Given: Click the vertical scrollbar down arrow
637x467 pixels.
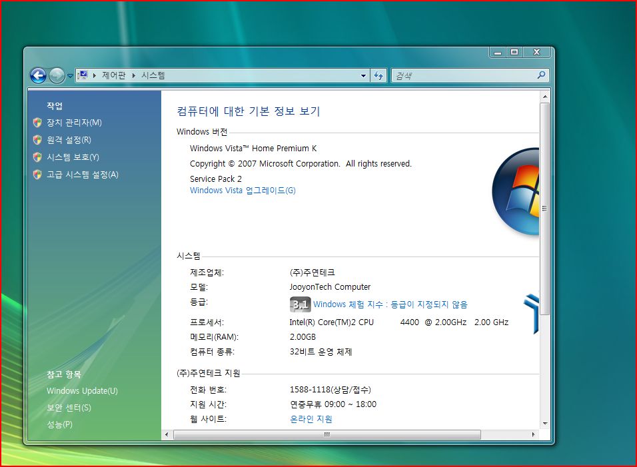Looking at the screenshot, I should click(x=545, y=424).
